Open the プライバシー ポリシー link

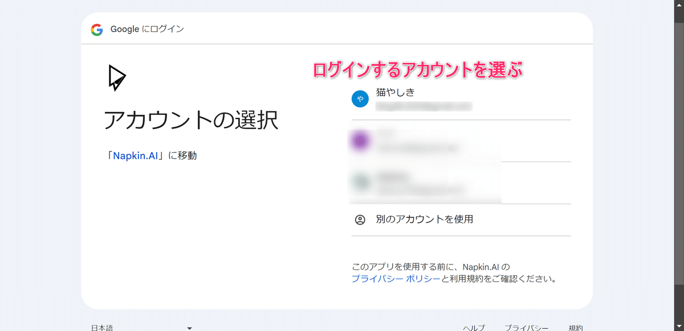click(x=396, y=279)
